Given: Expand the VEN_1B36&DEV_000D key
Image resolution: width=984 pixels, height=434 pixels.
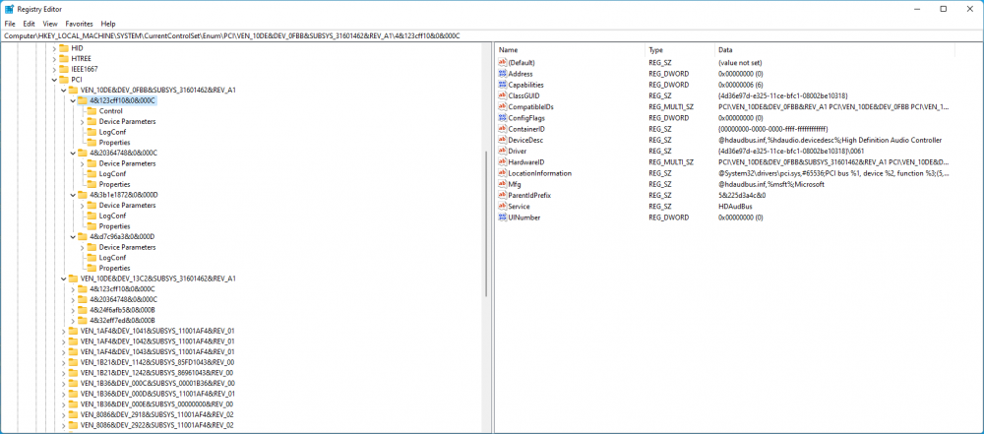Looking at the screenshot, I should click(63, 394).
